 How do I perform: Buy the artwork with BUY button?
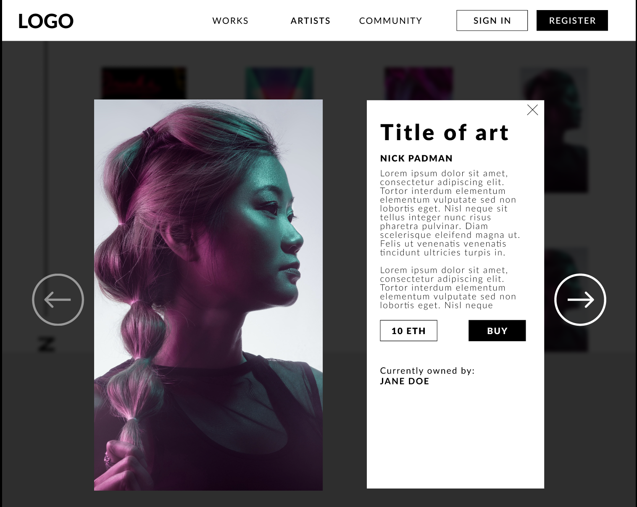click(497, 331)
